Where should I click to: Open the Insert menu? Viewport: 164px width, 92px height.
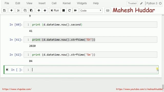(x=42, y=3)
